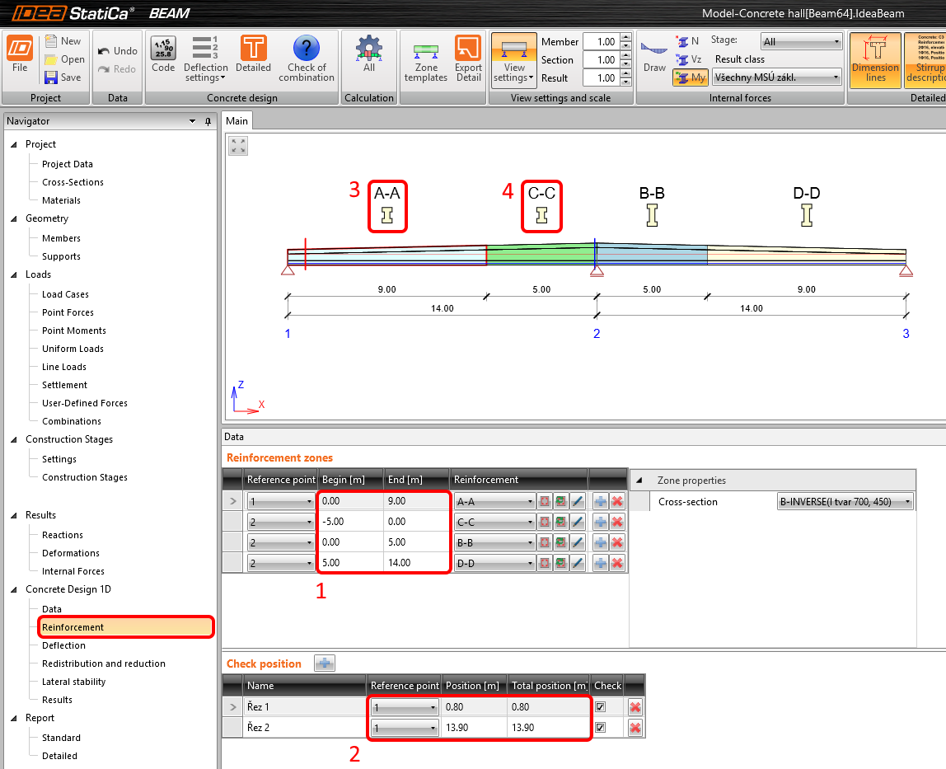The height and width of the screenshot is (769, 946).
Task: Open Deflection settings
Action: pos(206,59)
